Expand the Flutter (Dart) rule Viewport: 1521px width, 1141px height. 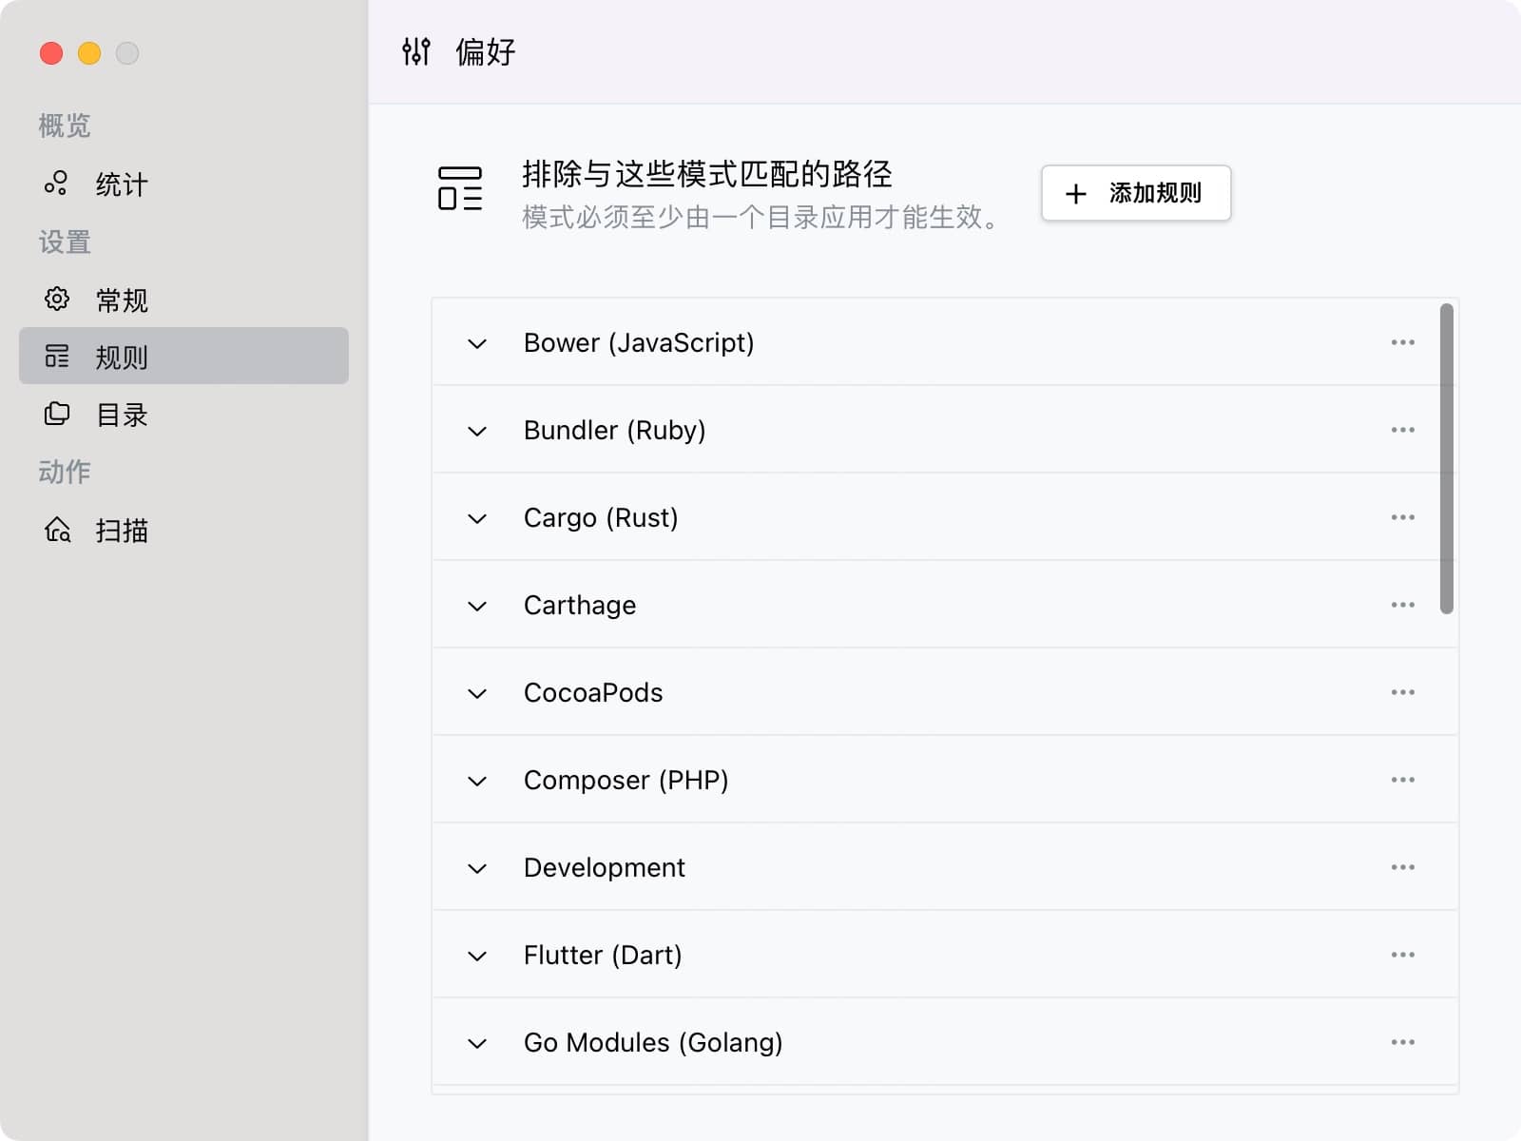[x=477, y=956]
